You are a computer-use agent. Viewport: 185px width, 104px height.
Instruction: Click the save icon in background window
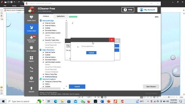(8, 2)
